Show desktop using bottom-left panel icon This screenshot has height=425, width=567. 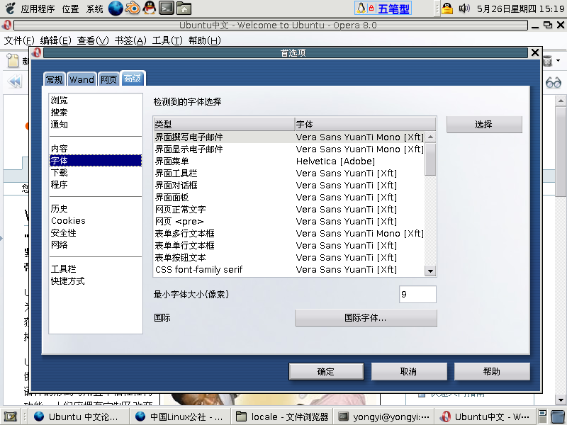[10, 416]
